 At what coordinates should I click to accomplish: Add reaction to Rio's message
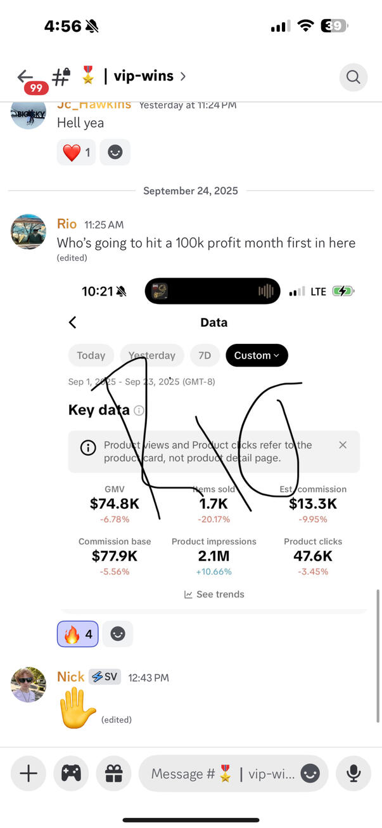pyautogui.click(x=118, y=633)
